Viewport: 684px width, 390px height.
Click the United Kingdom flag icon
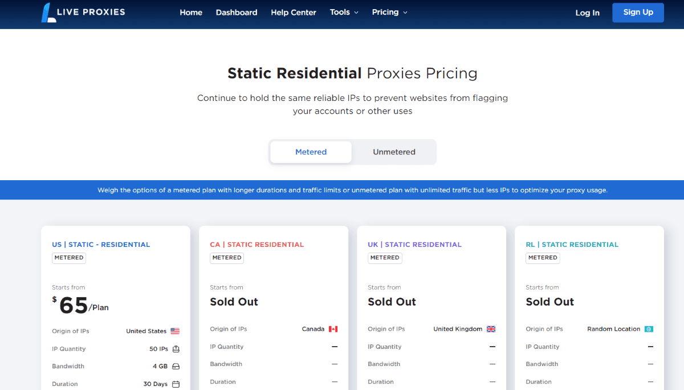click(x=491, y=329)
